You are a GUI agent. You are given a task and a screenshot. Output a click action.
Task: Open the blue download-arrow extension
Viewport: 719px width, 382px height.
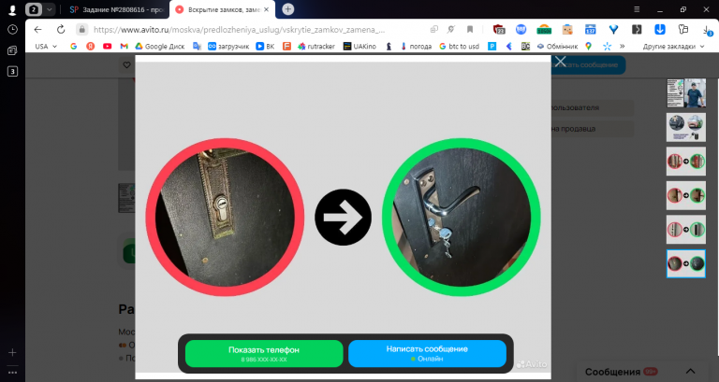[x=659, y=29]
